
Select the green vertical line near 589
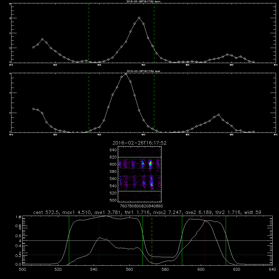pos(182,240)
